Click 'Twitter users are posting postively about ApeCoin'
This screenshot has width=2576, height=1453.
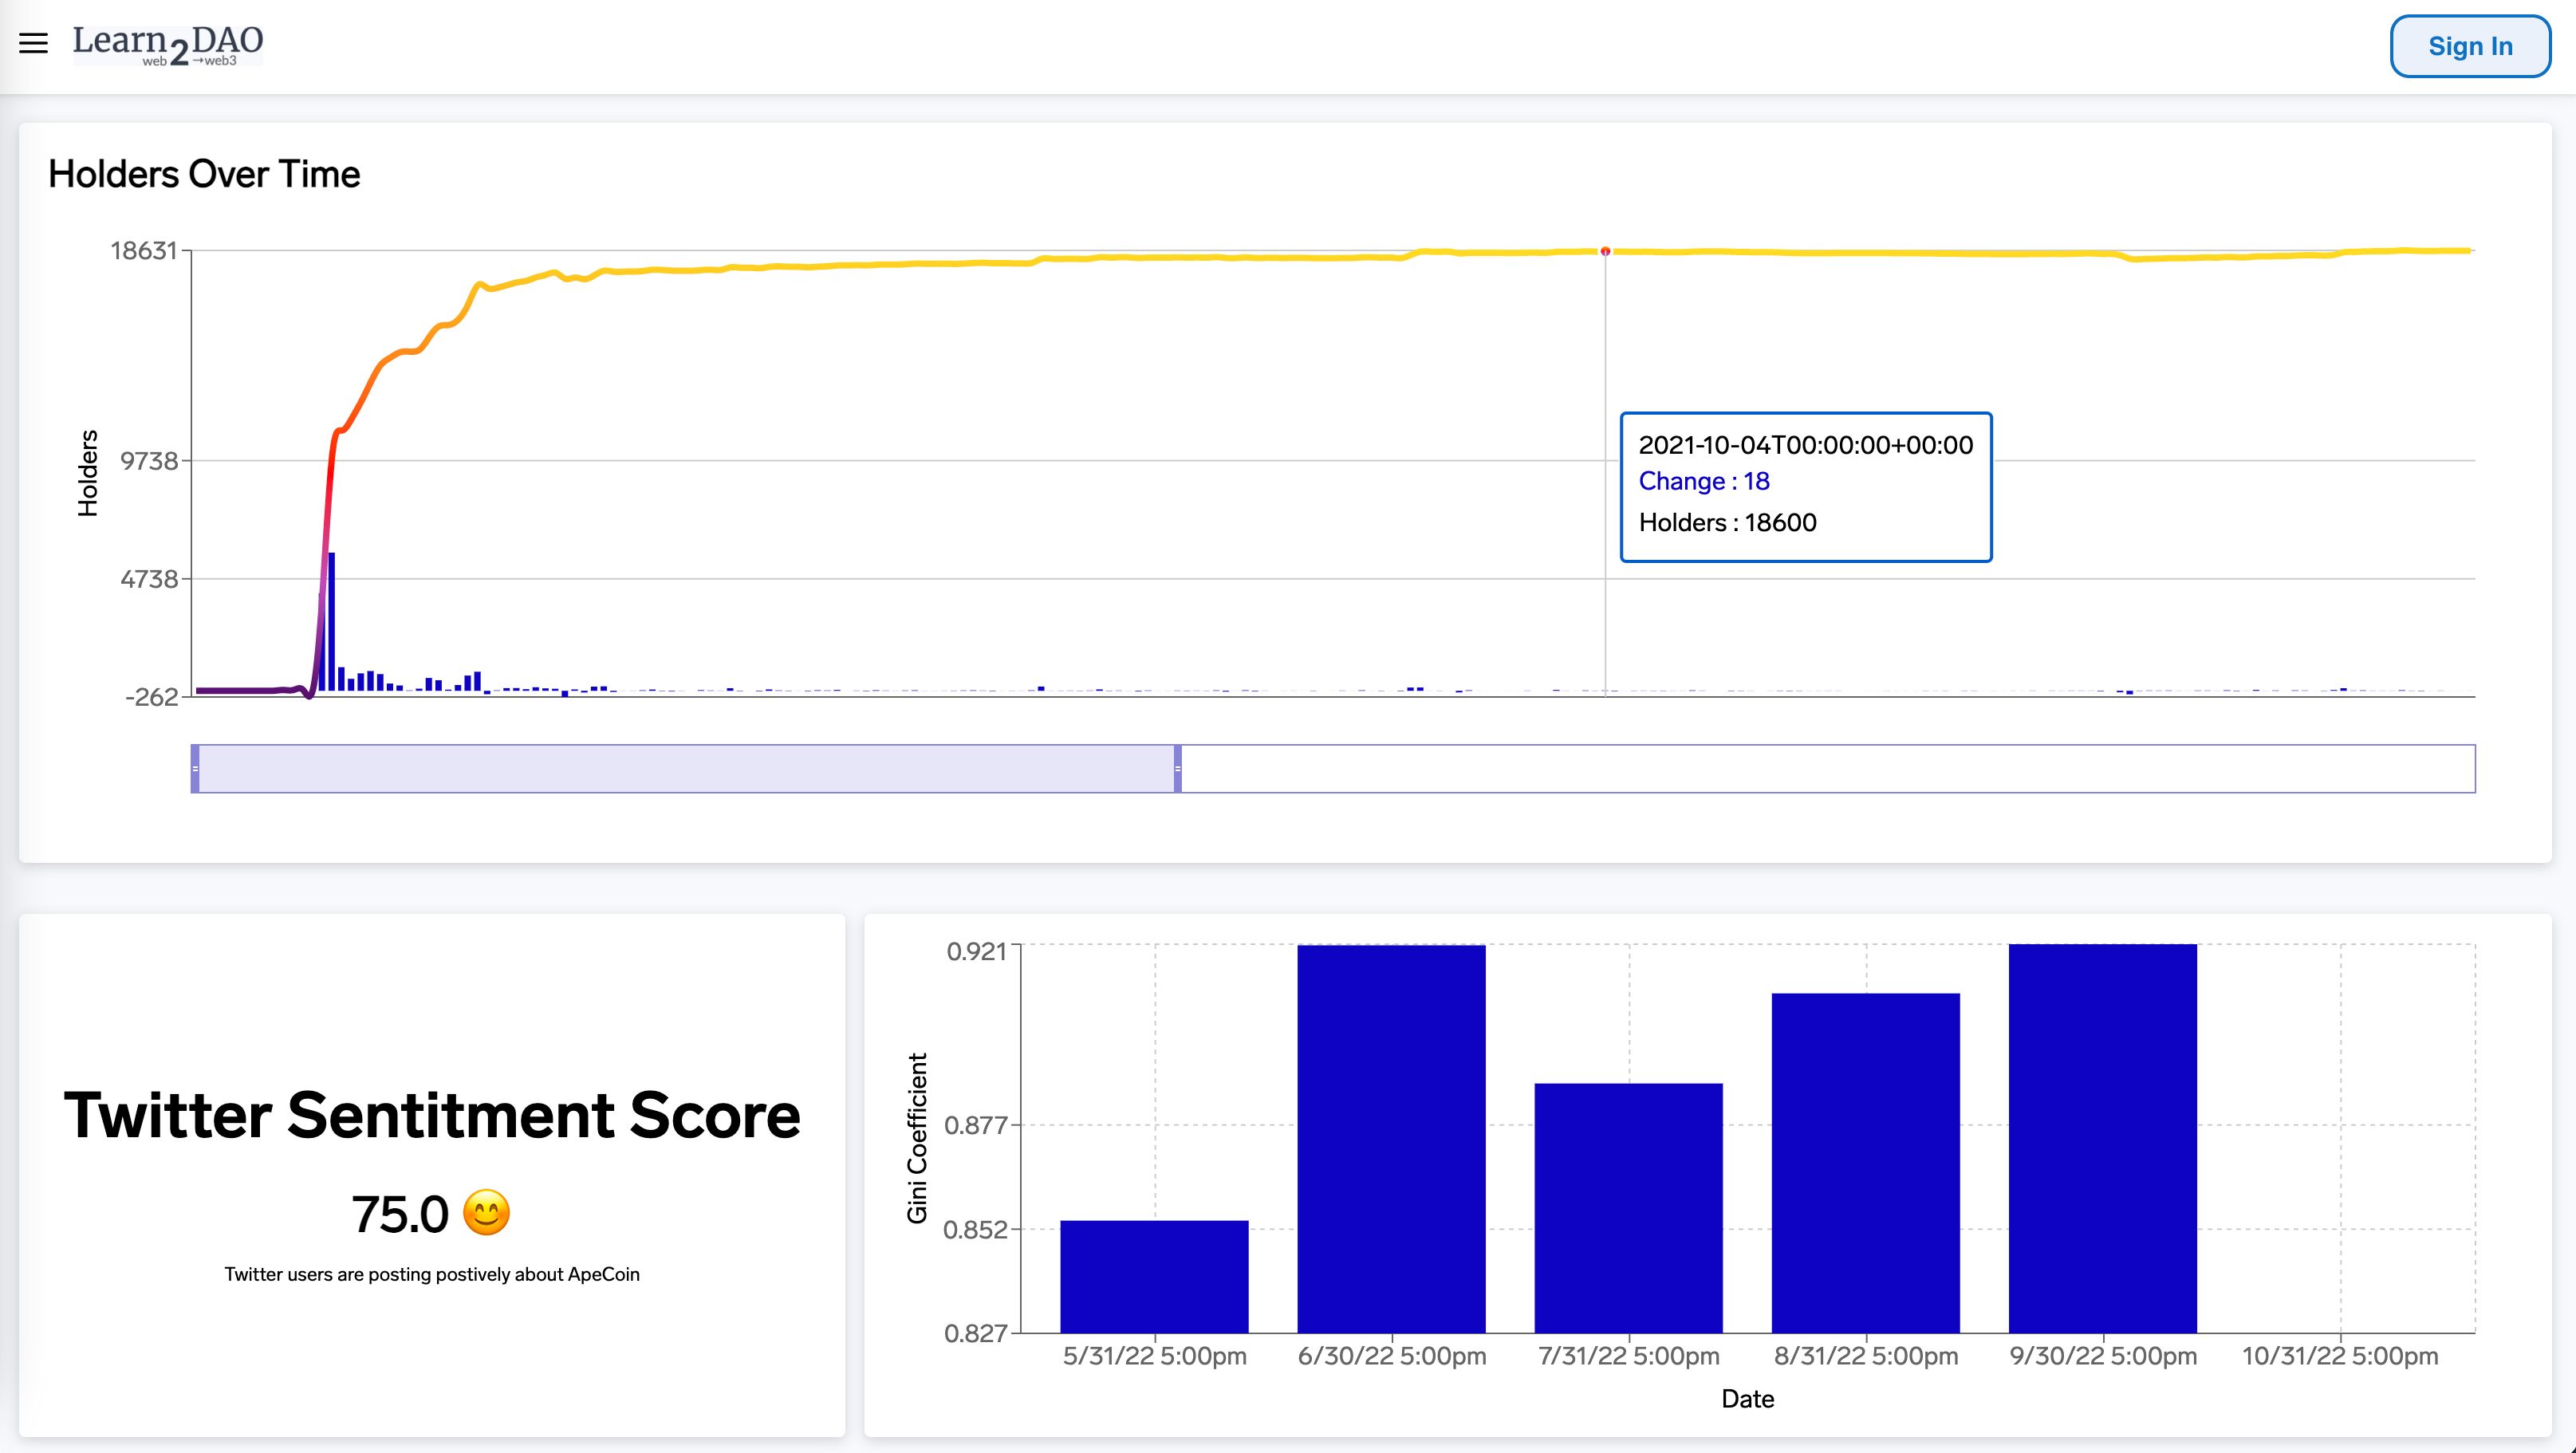(432, 1274)
